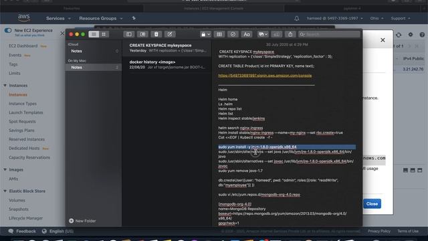Click the Close button in AWS dialog
The height and width of the screenshot is (241, 428).
(372, 204)
